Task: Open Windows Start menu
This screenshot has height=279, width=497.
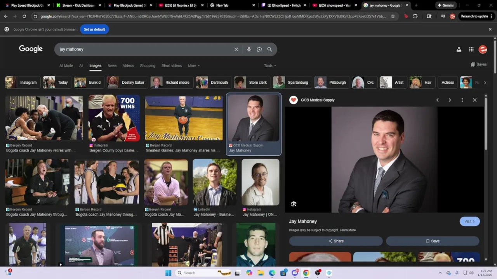Action: pos(168,273)
